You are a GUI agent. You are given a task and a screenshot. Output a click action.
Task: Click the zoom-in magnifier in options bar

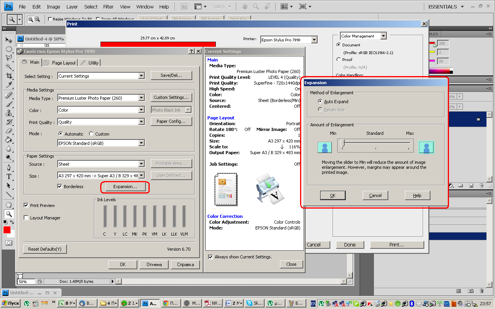(x=31, y=19)
